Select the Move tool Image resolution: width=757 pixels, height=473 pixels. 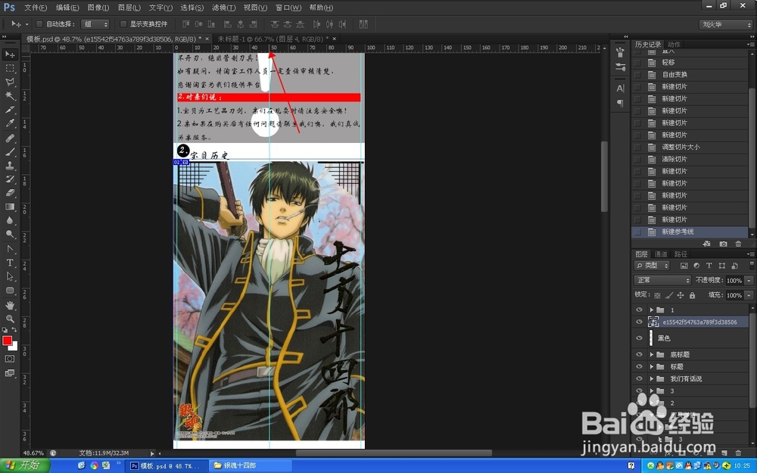coord(10,54)
